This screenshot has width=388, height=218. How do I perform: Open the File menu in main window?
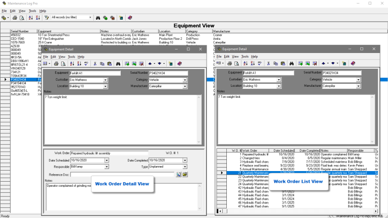pos(5,11)
